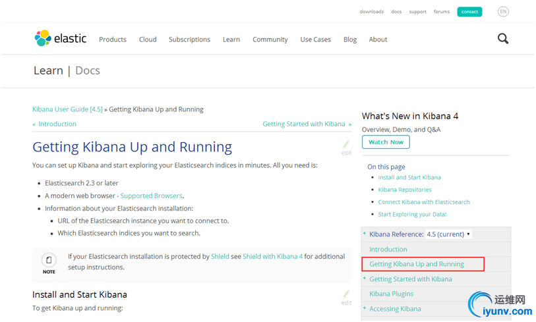The height and width of the screenshot is (322, 536).
Task: Click the docs link at top
Action: [396, 12]
